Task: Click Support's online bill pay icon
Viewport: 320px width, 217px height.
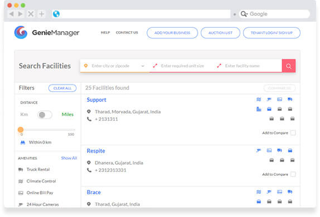Action: [x=279, y=100]
